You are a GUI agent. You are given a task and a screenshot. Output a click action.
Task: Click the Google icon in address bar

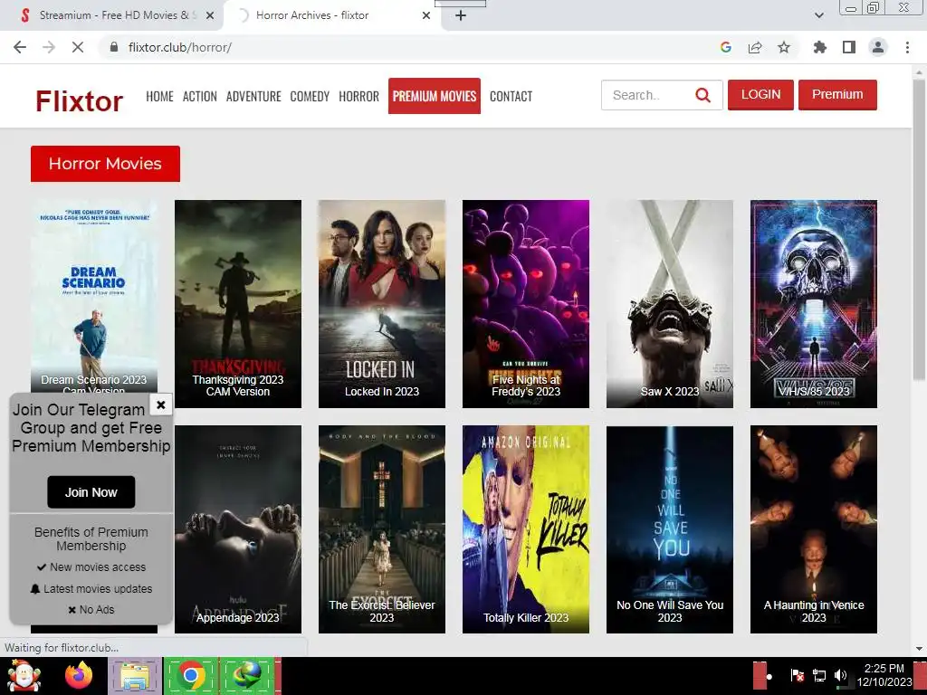[726, 47]
